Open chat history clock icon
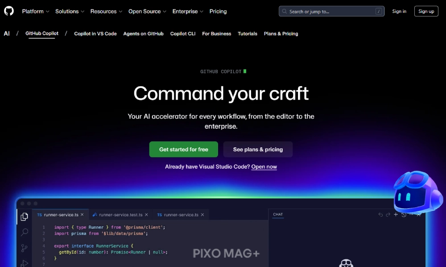Image resolution: width=446 pixels, height=267 pixels. [x=404, y=215]
